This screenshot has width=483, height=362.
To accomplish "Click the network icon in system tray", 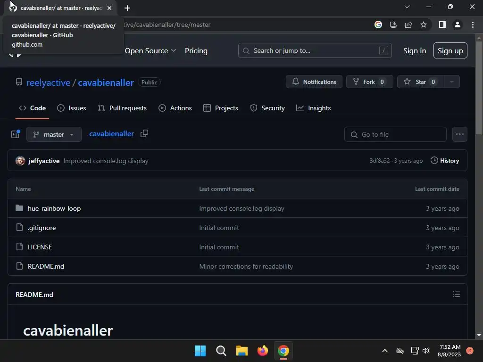I will 415,351.
